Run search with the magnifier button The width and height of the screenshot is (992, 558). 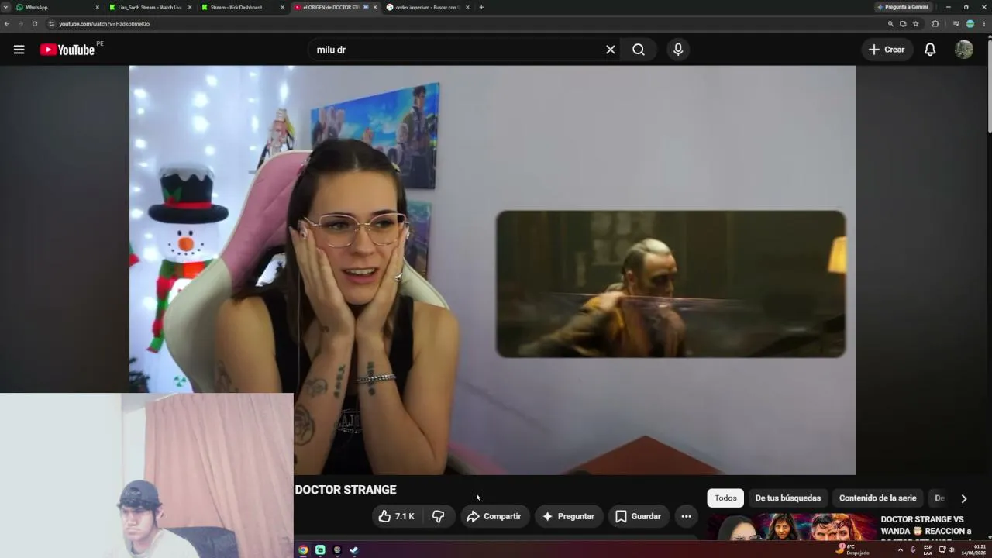pyautogui.click(x=639, y=50)
